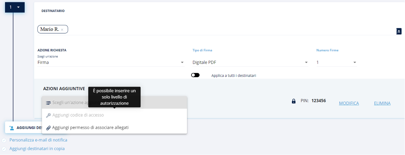This screenshot has height=155, width=405.
Task: Open Personalizza e-mail di notifica
Action: click(x=38, y=140)
